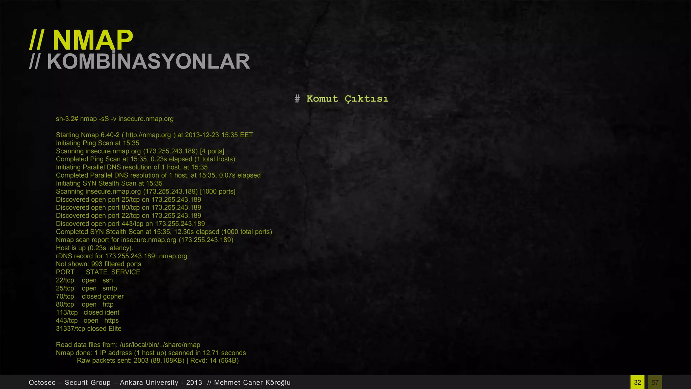The width and height of the screenshot is (691, 389).
Task: Click the '113/tcp closed ident' row
Action: tap(88, 313)
